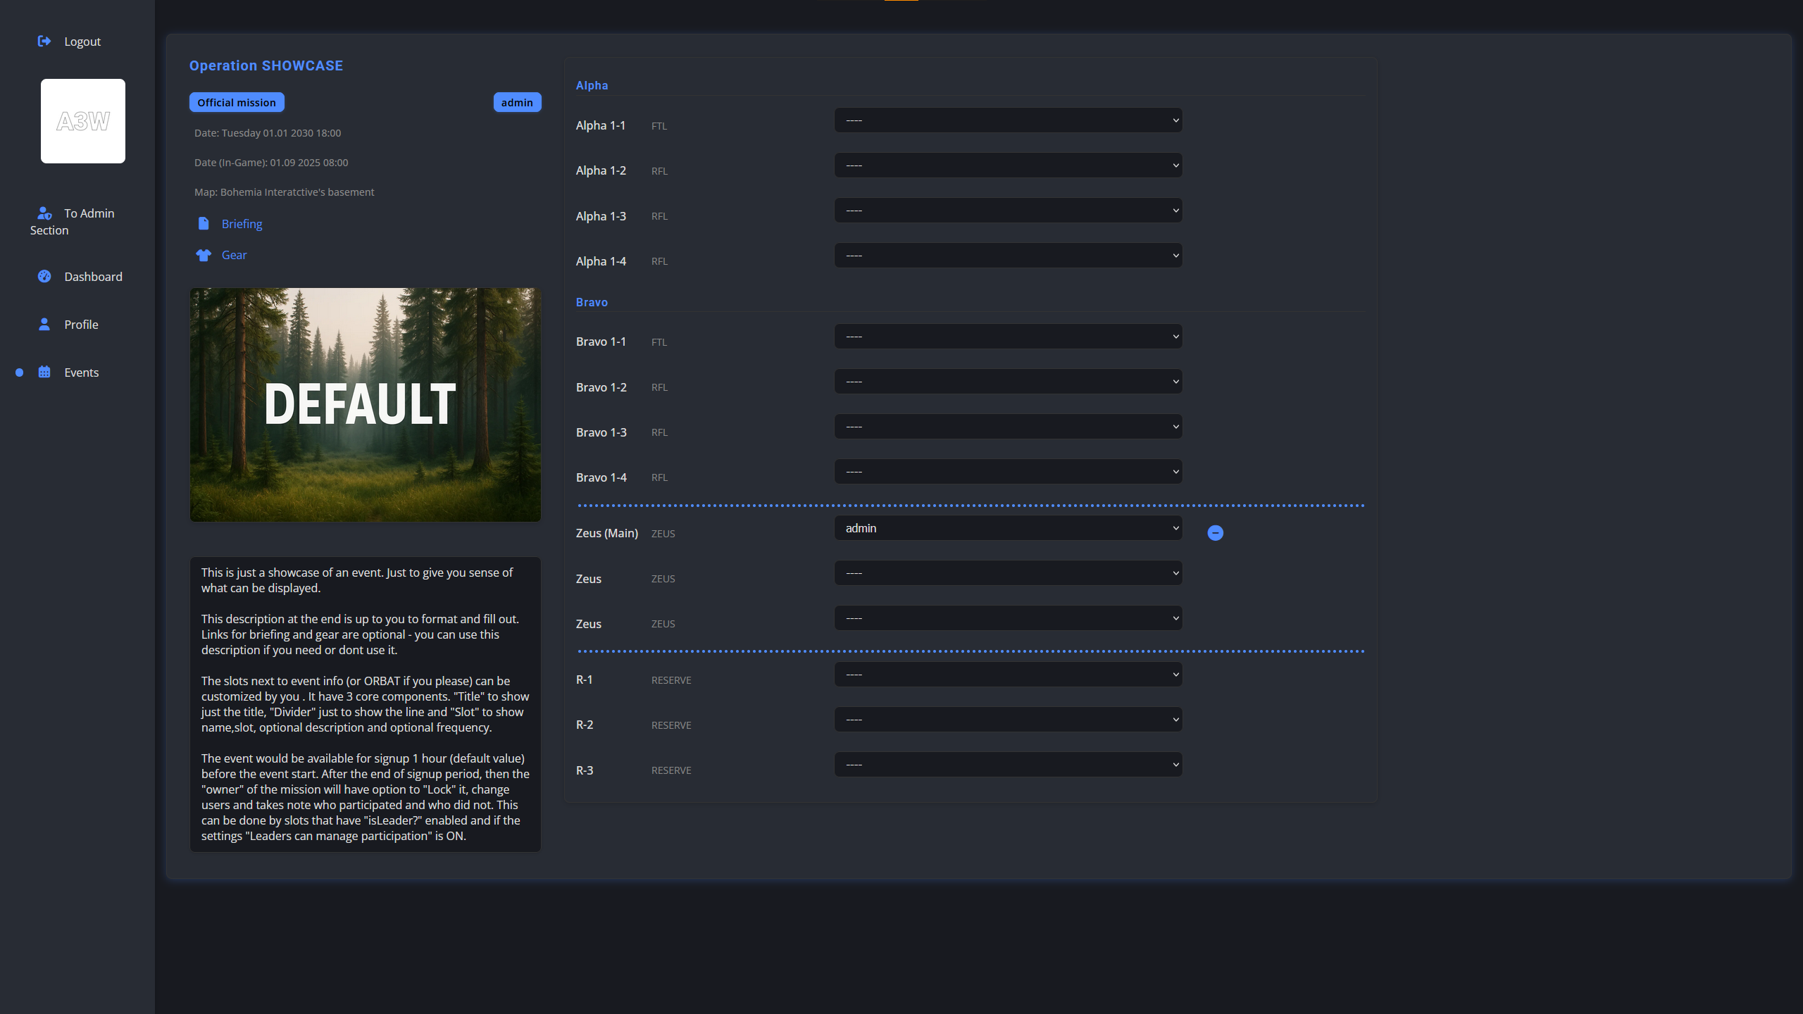This screenshot has width=1803, height=1014.
Task: Open the Dashboard menu item
Action: coord(93,277)
